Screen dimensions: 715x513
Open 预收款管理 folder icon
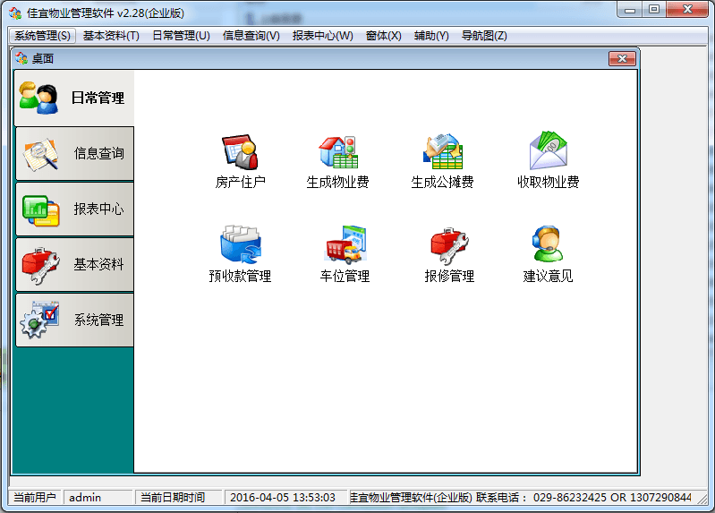(x=240, y=246)
